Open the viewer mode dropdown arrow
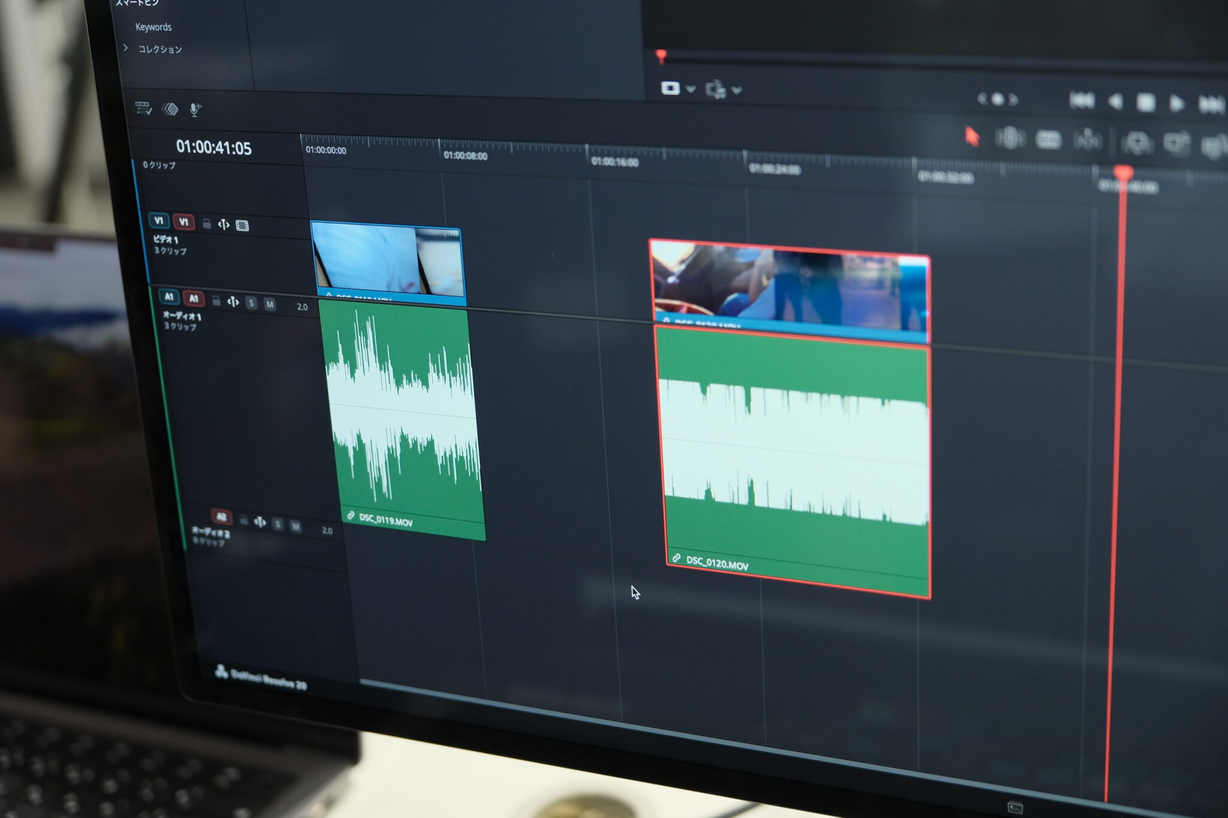Viewport: 1228px width, 818px height. click(691, 89)
